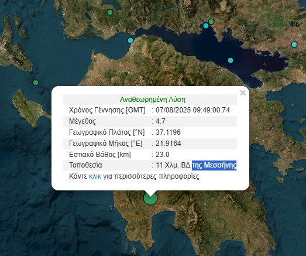
Task: Select the large green epicenter marker below popup
Action: tap(150, 198)
